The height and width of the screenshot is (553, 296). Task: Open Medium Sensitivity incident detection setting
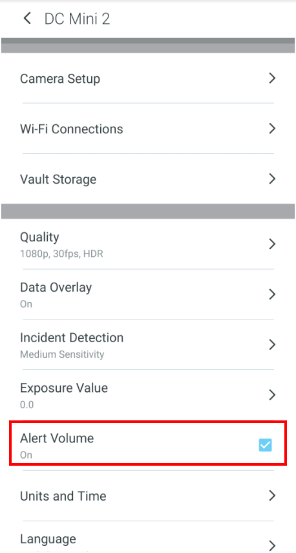coord(62,354)
